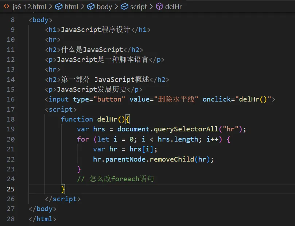Screen dimensions: 295x226
Task: Click the closing </html> tag
Action: [43, 219]
